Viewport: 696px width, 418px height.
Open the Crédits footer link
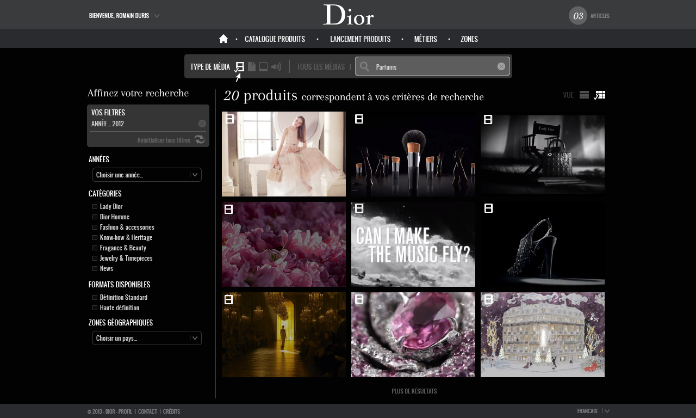pos(171,411)
